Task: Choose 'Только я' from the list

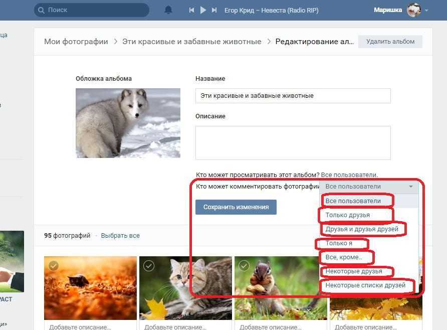Action: tap(339, 244)
